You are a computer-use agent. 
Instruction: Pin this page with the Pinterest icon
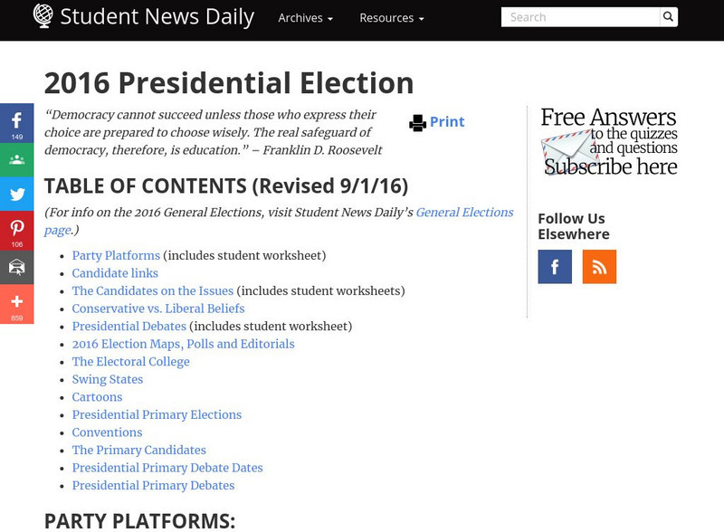tap(16, 230)
